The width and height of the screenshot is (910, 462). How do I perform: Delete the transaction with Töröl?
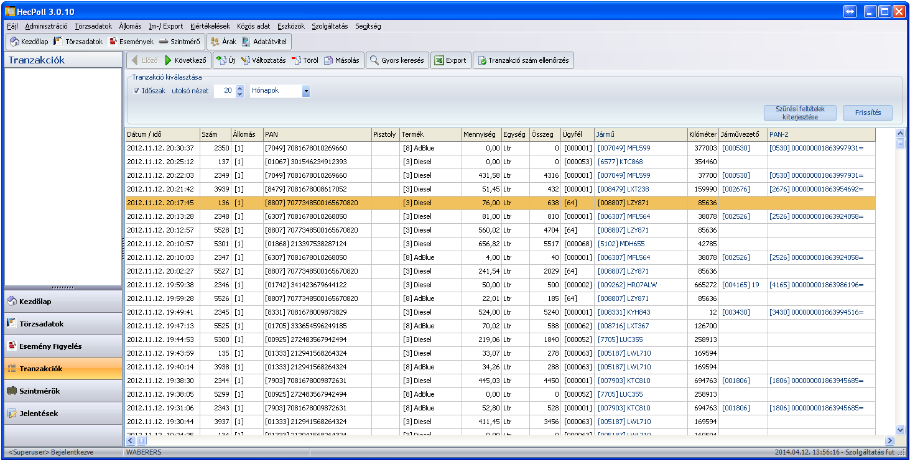point(305,60)
